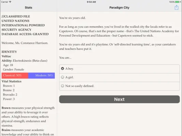
Task: Tap the Vital Statistics heading
Action: coord(12,81)
